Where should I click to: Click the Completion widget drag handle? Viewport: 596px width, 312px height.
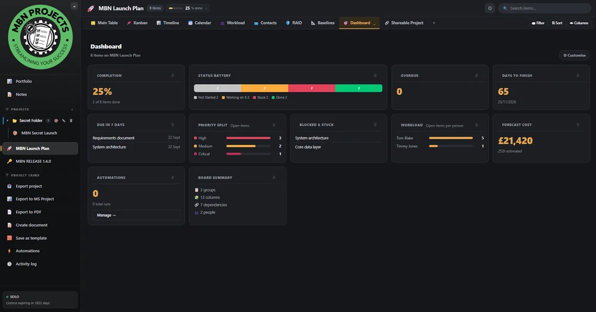(173, 75)
